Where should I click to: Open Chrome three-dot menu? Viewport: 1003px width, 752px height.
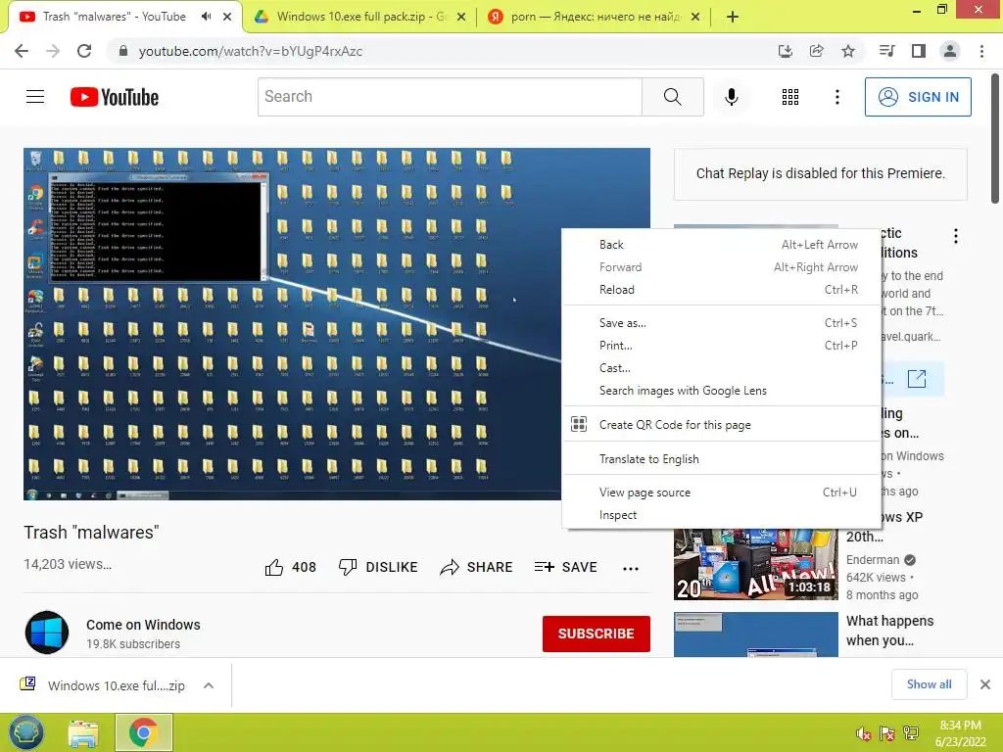click(981, 51)
